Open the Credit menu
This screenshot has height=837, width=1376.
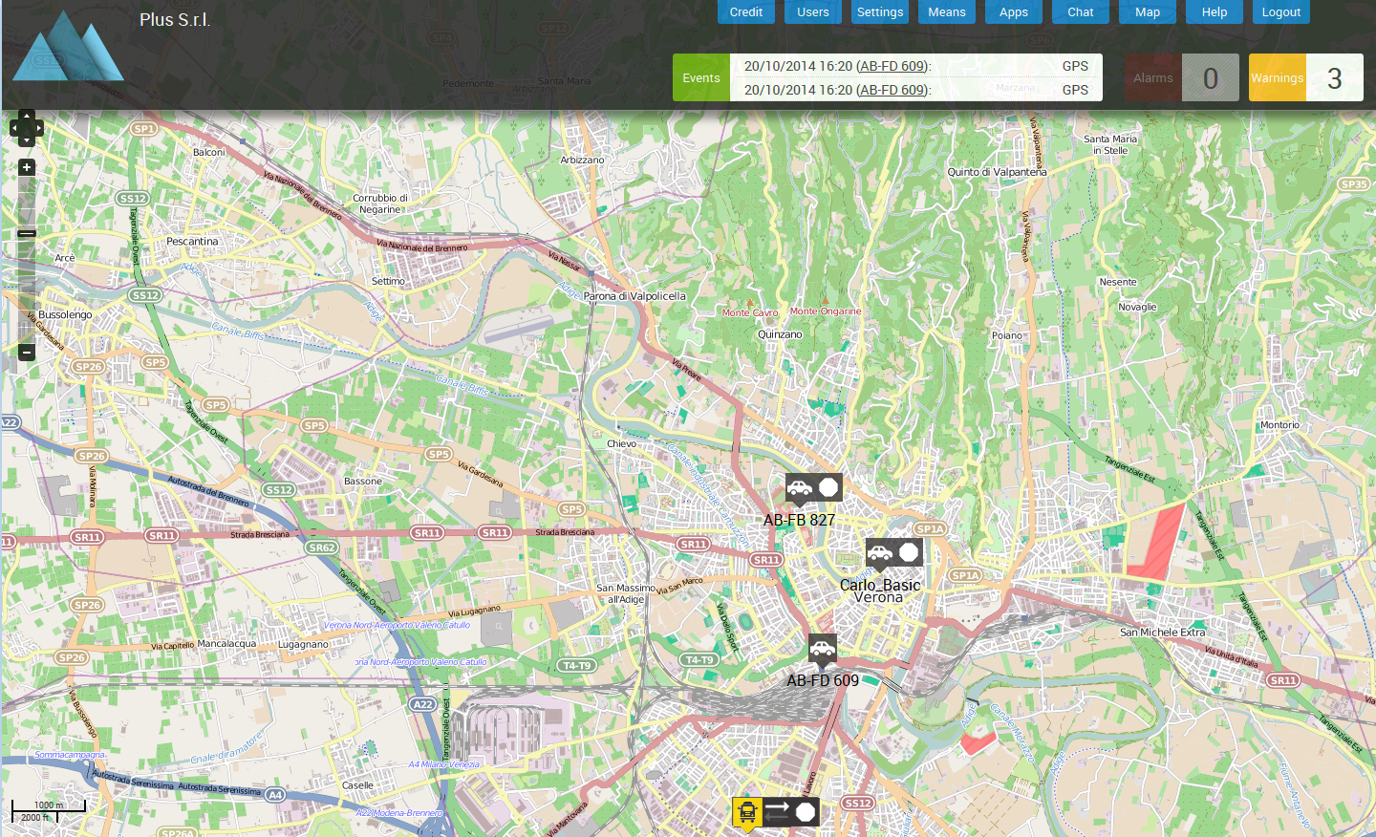(746, 11)
